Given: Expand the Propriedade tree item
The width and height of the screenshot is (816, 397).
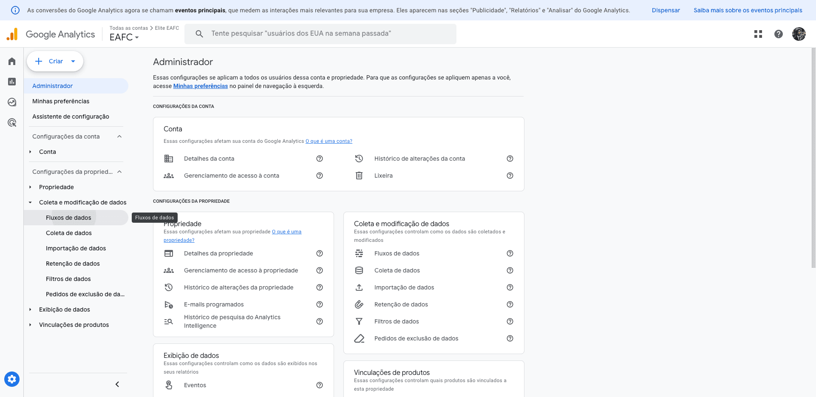Looking at the screenshot, I should (30, 187).
